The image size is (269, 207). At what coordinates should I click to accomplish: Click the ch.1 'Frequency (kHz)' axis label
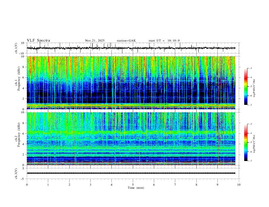click(x=19, y=78)
